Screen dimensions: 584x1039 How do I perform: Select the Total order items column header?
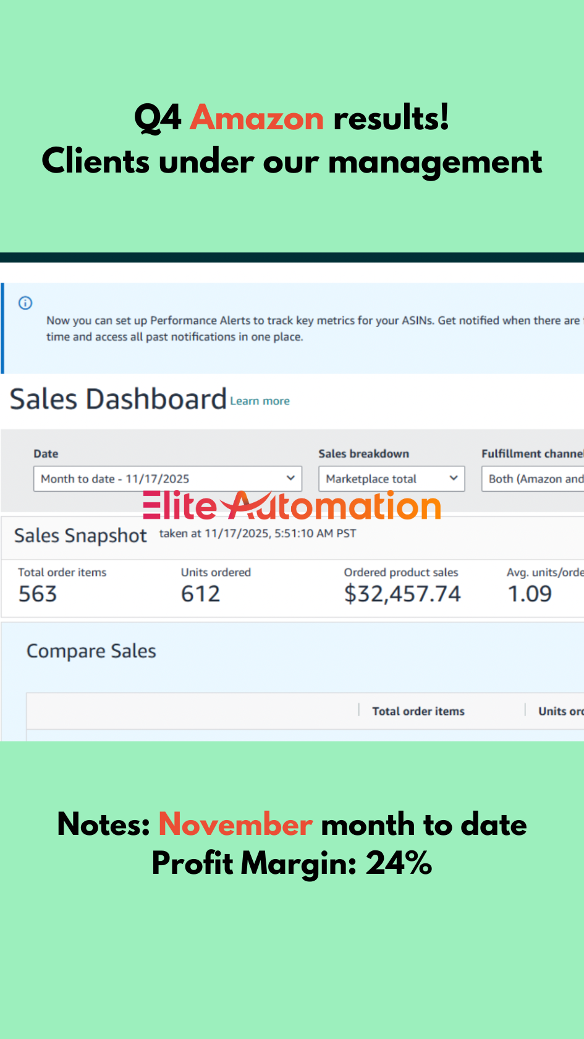(418, 711)
